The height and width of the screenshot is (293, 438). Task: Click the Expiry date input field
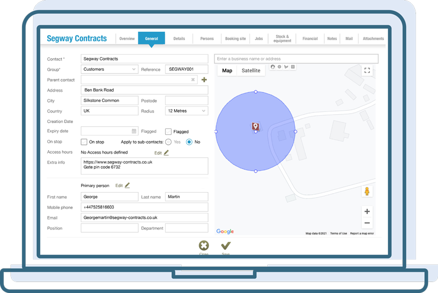pyautogui.click(x=110, y=131)
